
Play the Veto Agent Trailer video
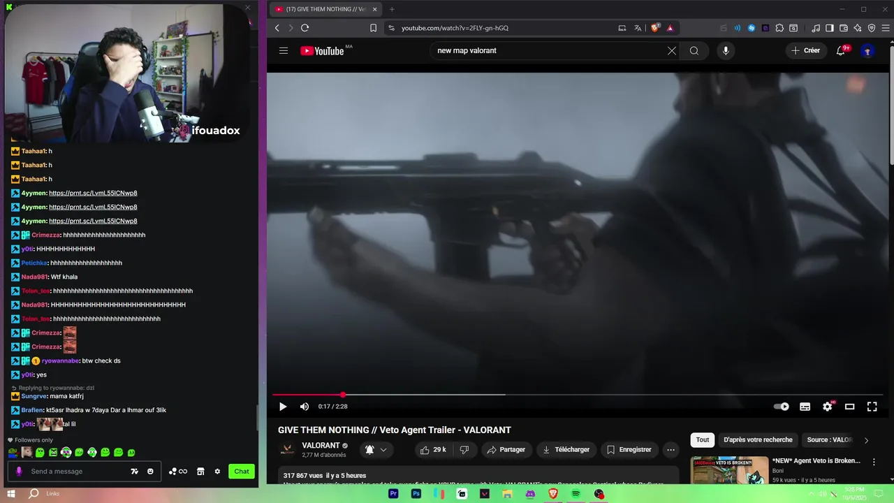[283, 407]
